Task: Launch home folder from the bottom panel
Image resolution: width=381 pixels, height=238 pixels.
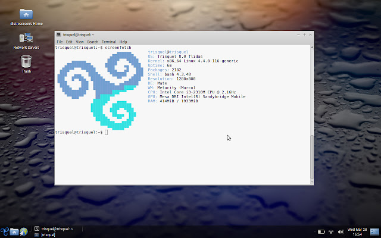Action: pos(14,232)
